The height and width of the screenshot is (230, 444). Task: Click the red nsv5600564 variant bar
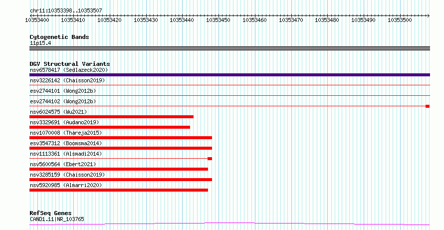pos(119,169)
